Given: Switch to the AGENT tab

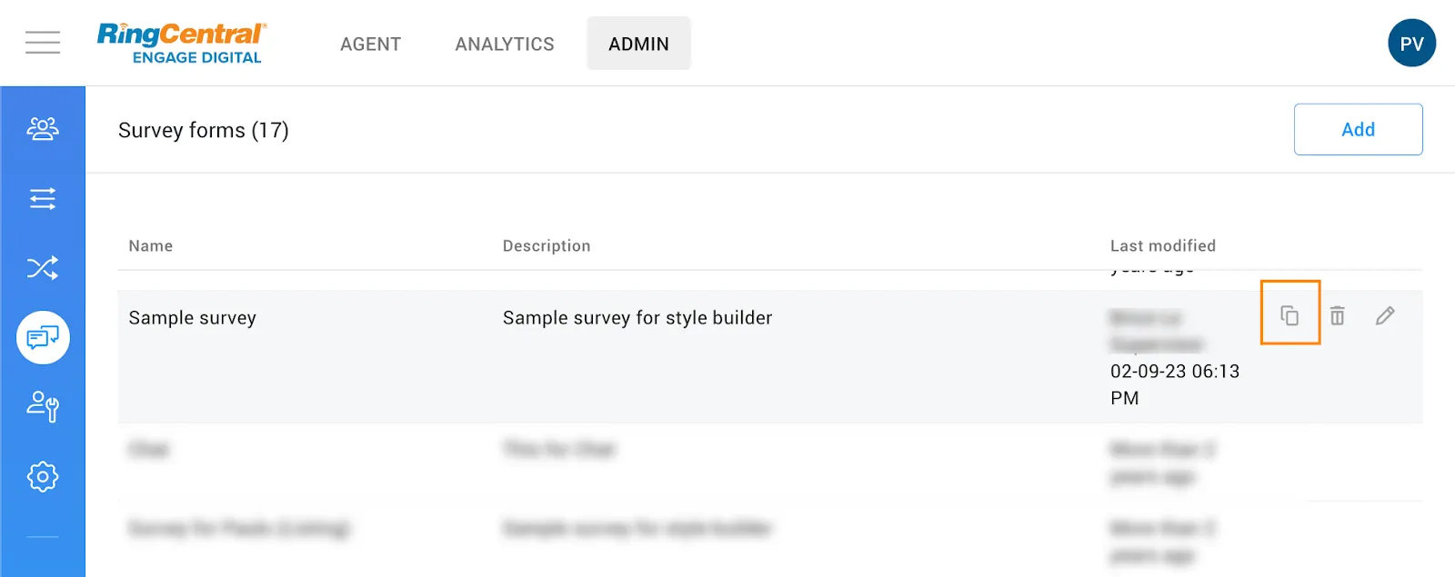Looking at the screenshot, I should tap(370, 44).
